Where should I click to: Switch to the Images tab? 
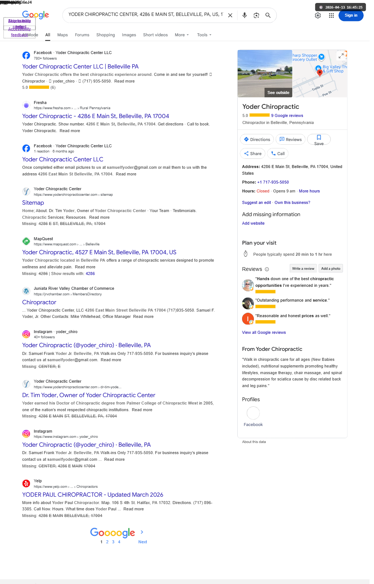pyautogui.click(x=129, y=35)
